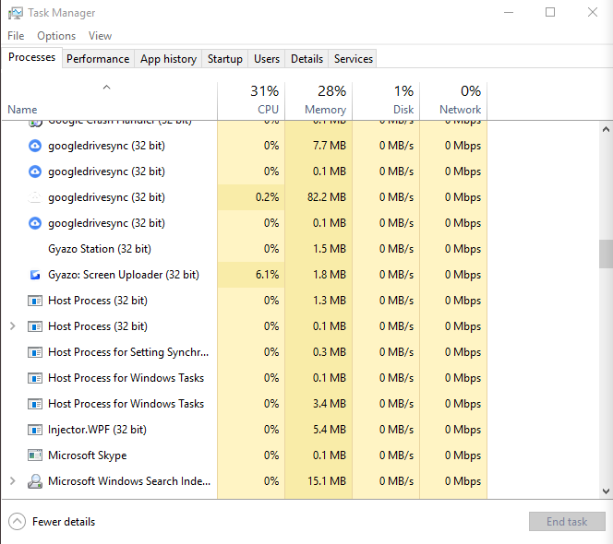The image size is (613, 544).
Task: Expand the Host Process (32 bit) group
Action: (x=12, y=326)
